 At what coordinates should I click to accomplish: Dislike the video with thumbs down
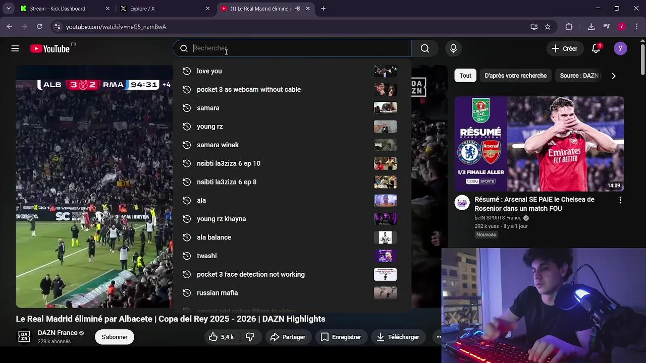[x=250, y=337]
